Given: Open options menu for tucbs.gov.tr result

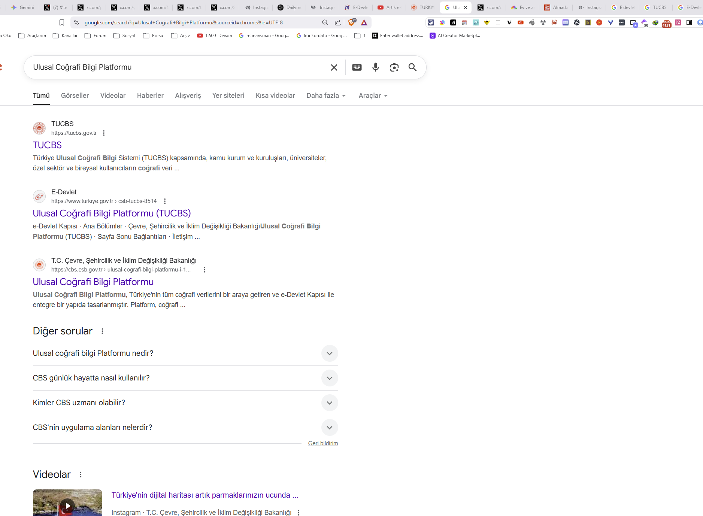Looking at the screenshot, I should [x=104, y=133].
